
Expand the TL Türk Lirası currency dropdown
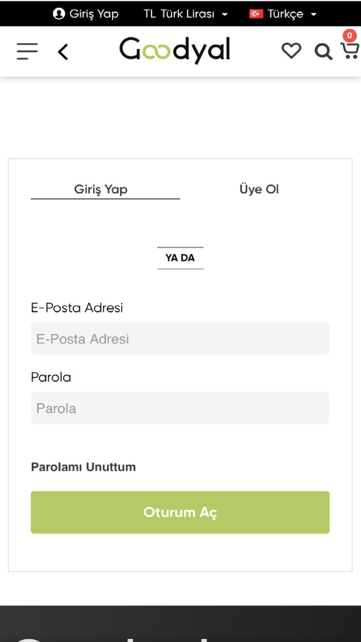[x=185, y=14]
